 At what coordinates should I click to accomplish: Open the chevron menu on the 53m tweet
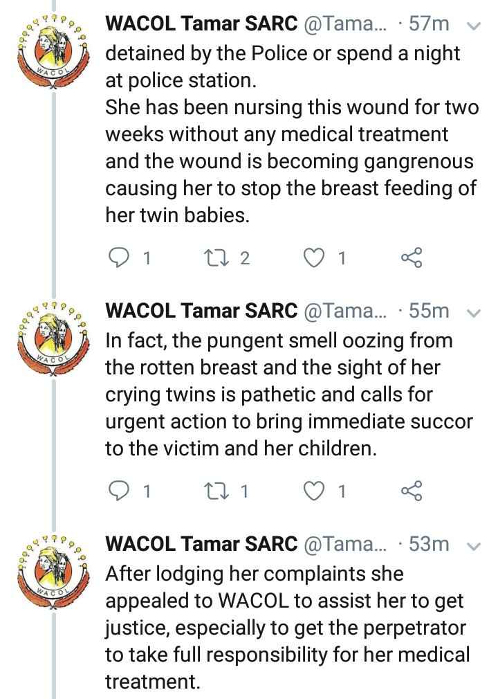coord(474,546)
